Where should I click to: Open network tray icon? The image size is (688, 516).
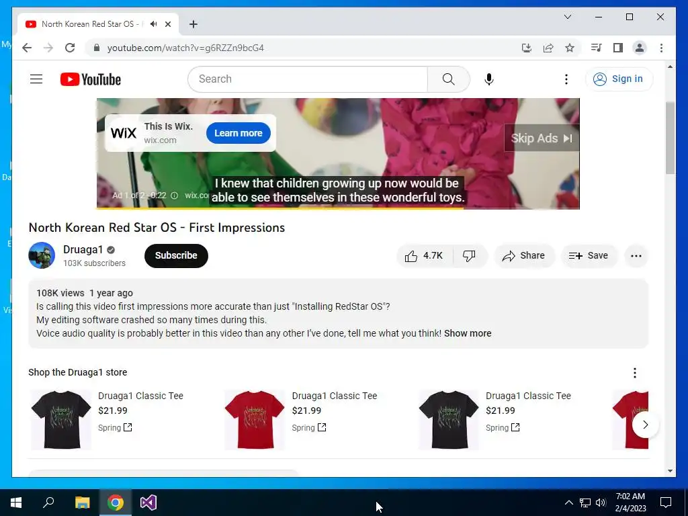coord(585,503)
